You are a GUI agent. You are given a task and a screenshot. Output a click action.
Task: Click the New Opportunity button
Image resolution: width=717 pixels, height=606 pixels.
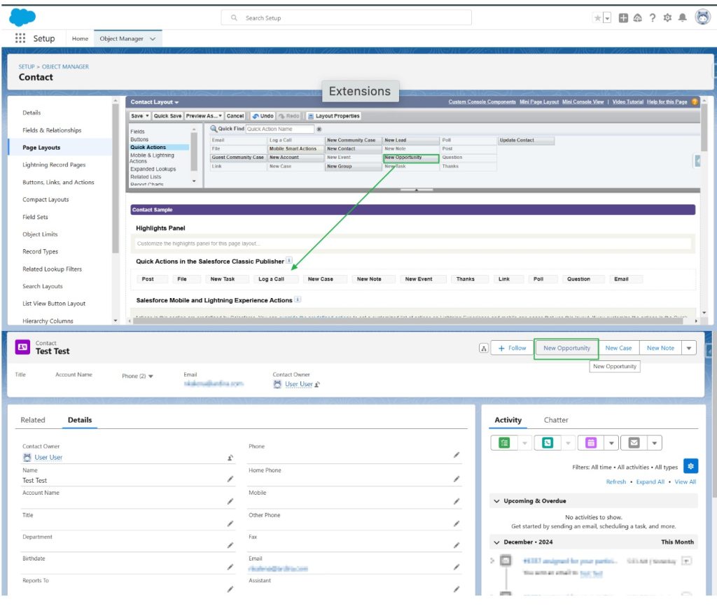(566, 348)
